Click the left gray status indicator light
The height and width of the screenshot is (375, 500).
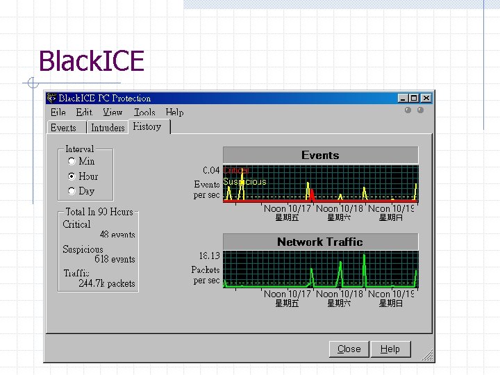(408, 110)
